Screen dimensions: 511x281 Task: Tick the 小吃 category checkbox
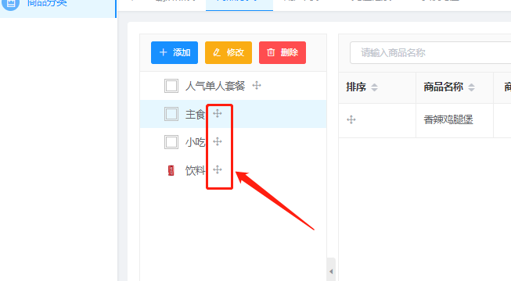click(171, 142)
